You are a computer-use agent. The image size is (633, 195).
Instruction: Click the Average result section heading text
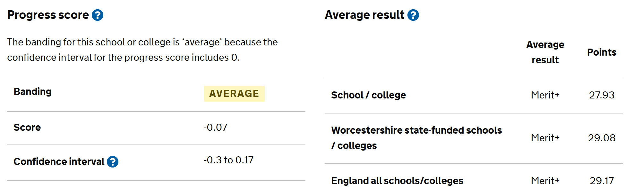tap(364, 15)
